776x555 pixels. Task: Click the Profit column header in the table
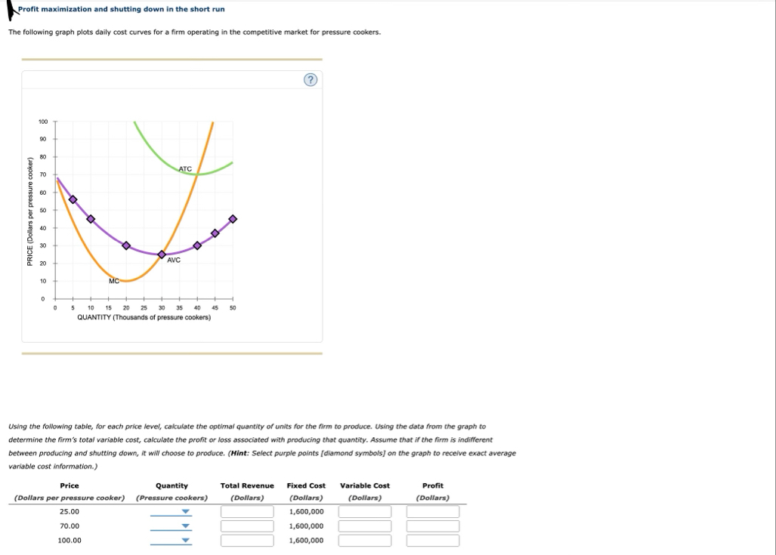[431, 486]
